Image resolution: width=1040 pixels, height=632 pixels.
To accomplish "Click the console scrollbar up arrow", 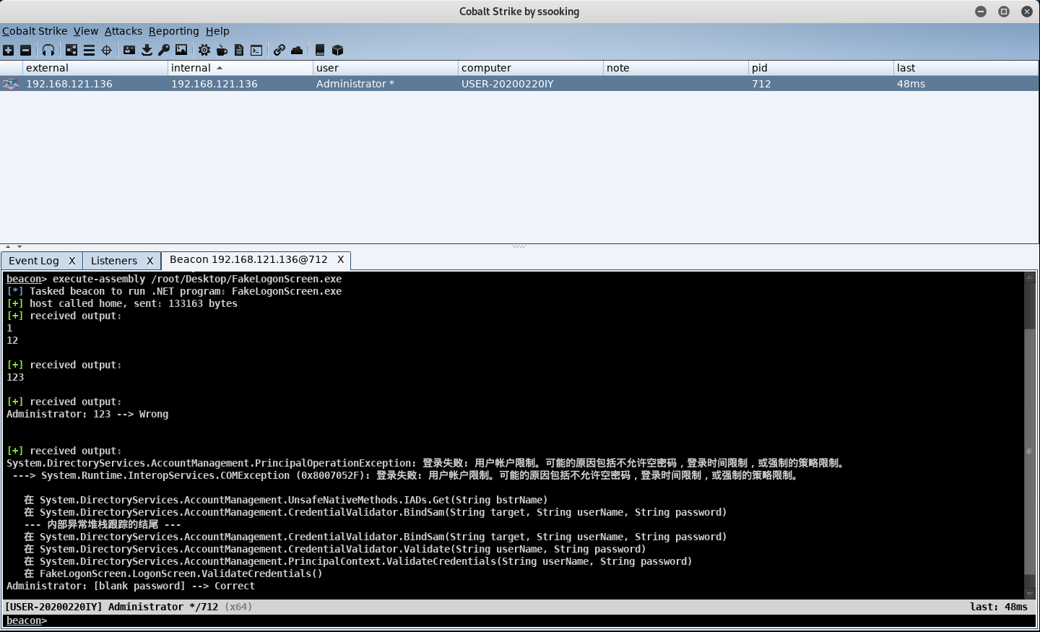I will pyautogui.click(x=1030, y=277).
